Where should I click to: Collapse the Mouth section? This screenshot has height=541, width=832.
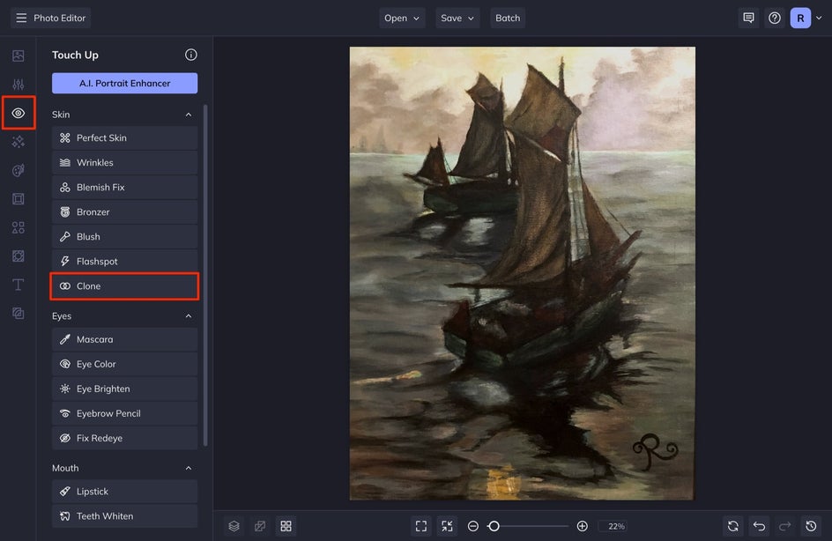click(x=189, y=469)
